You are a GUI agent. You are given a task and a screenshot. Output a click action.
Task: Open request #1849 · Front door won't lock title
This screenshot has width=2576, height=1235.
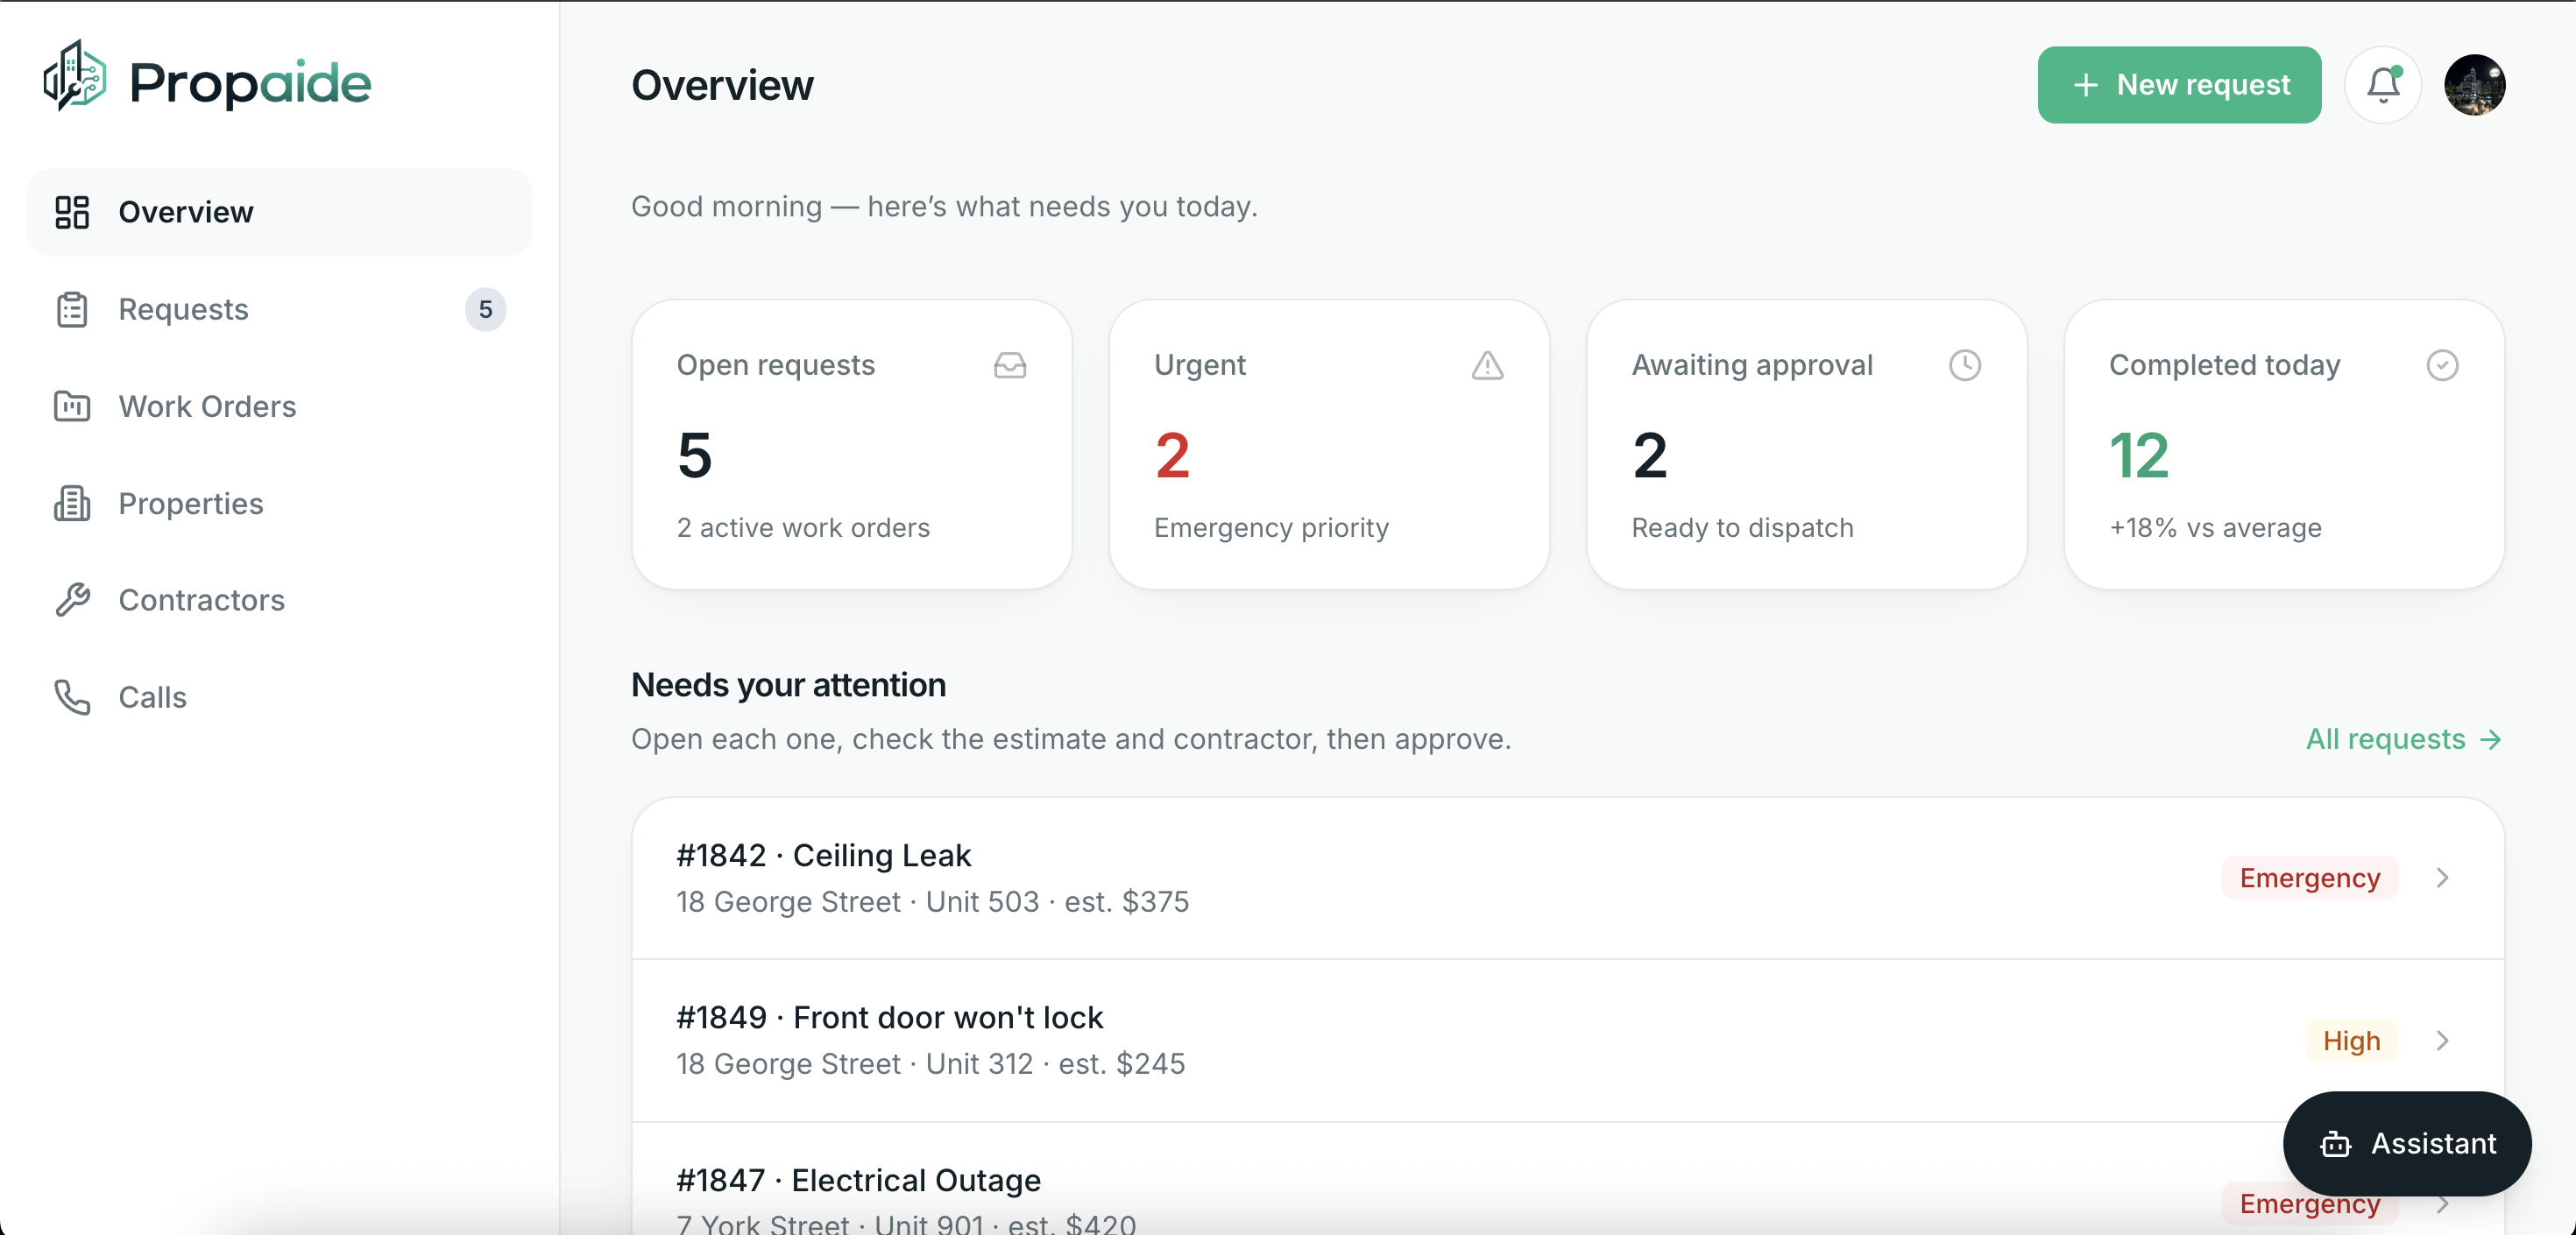(889, 1018)
